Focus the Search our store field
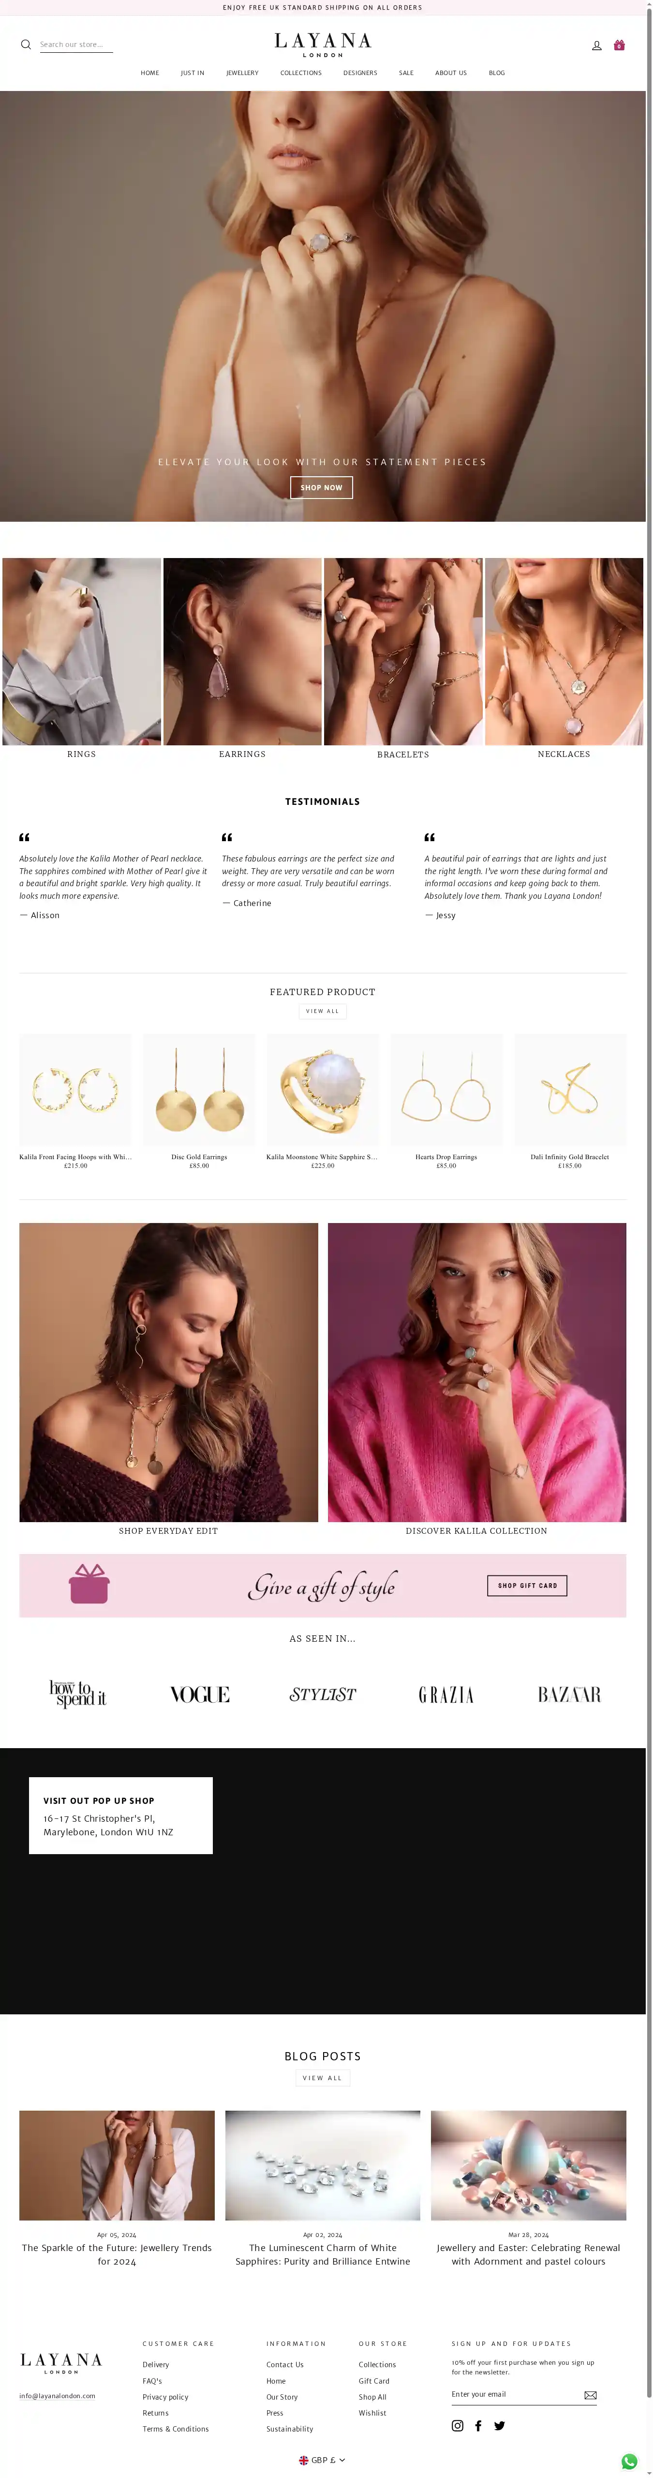 point(77,44)
